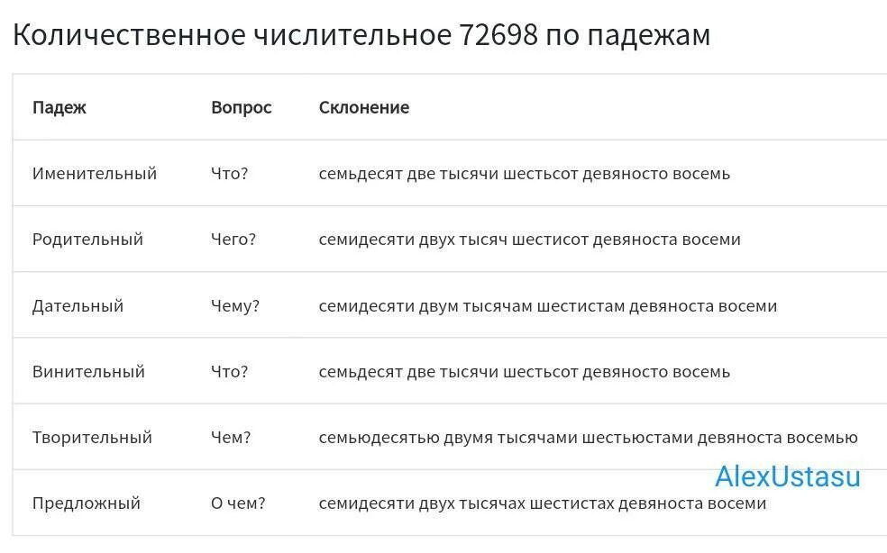
Task: Click the 'Родительный' case cell
Action: (87, 240)
